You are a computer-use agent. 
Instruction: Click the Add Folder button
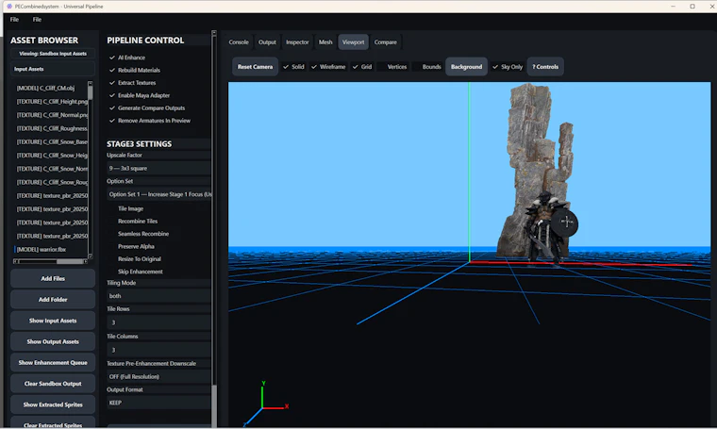click(x=53, y=300)
